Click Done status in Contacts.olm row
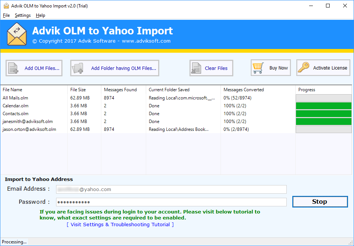 point(154,114)
